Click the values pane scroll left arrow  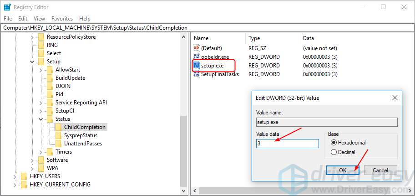pos(195,191)
